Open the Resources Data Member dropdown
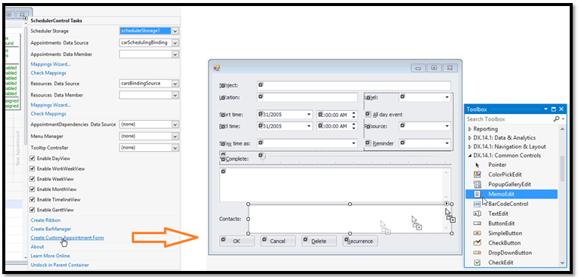The image size is (578, 277). (175, 95)
